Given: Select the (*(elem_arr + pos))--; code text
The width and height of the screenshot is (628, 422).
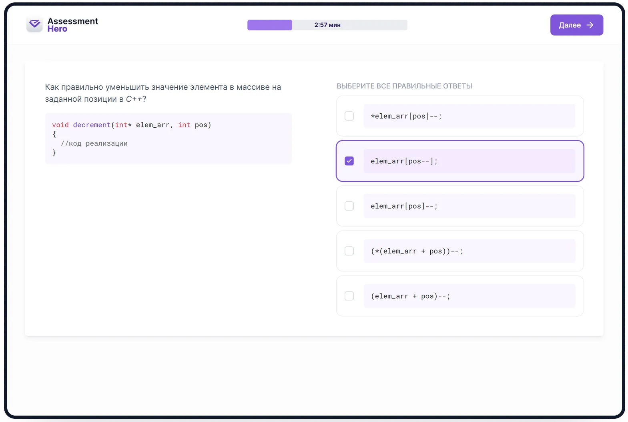Looking at the screenshot, I should pyautogui.click(x=416, y=251).
